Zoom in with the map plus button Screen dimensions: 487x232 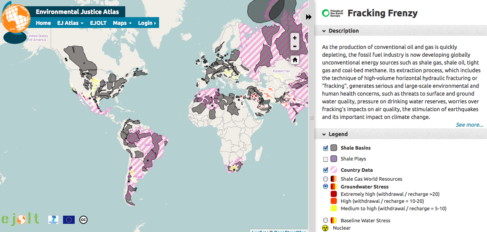pyautogui.click(x=295, y=38)
